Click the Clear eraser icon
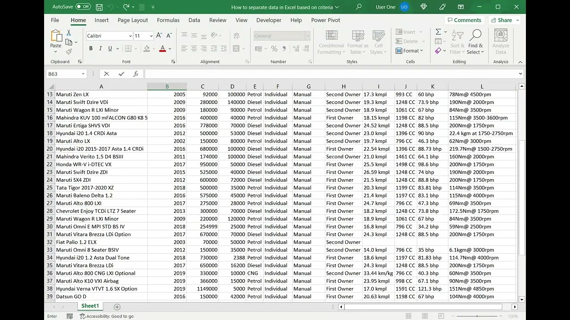 coord(438,51)
